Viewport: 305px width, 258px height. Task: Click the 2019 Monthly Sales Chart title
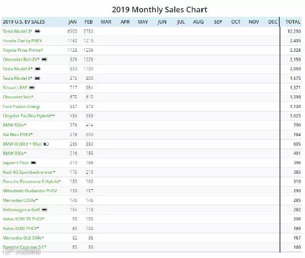pos(159,10)
